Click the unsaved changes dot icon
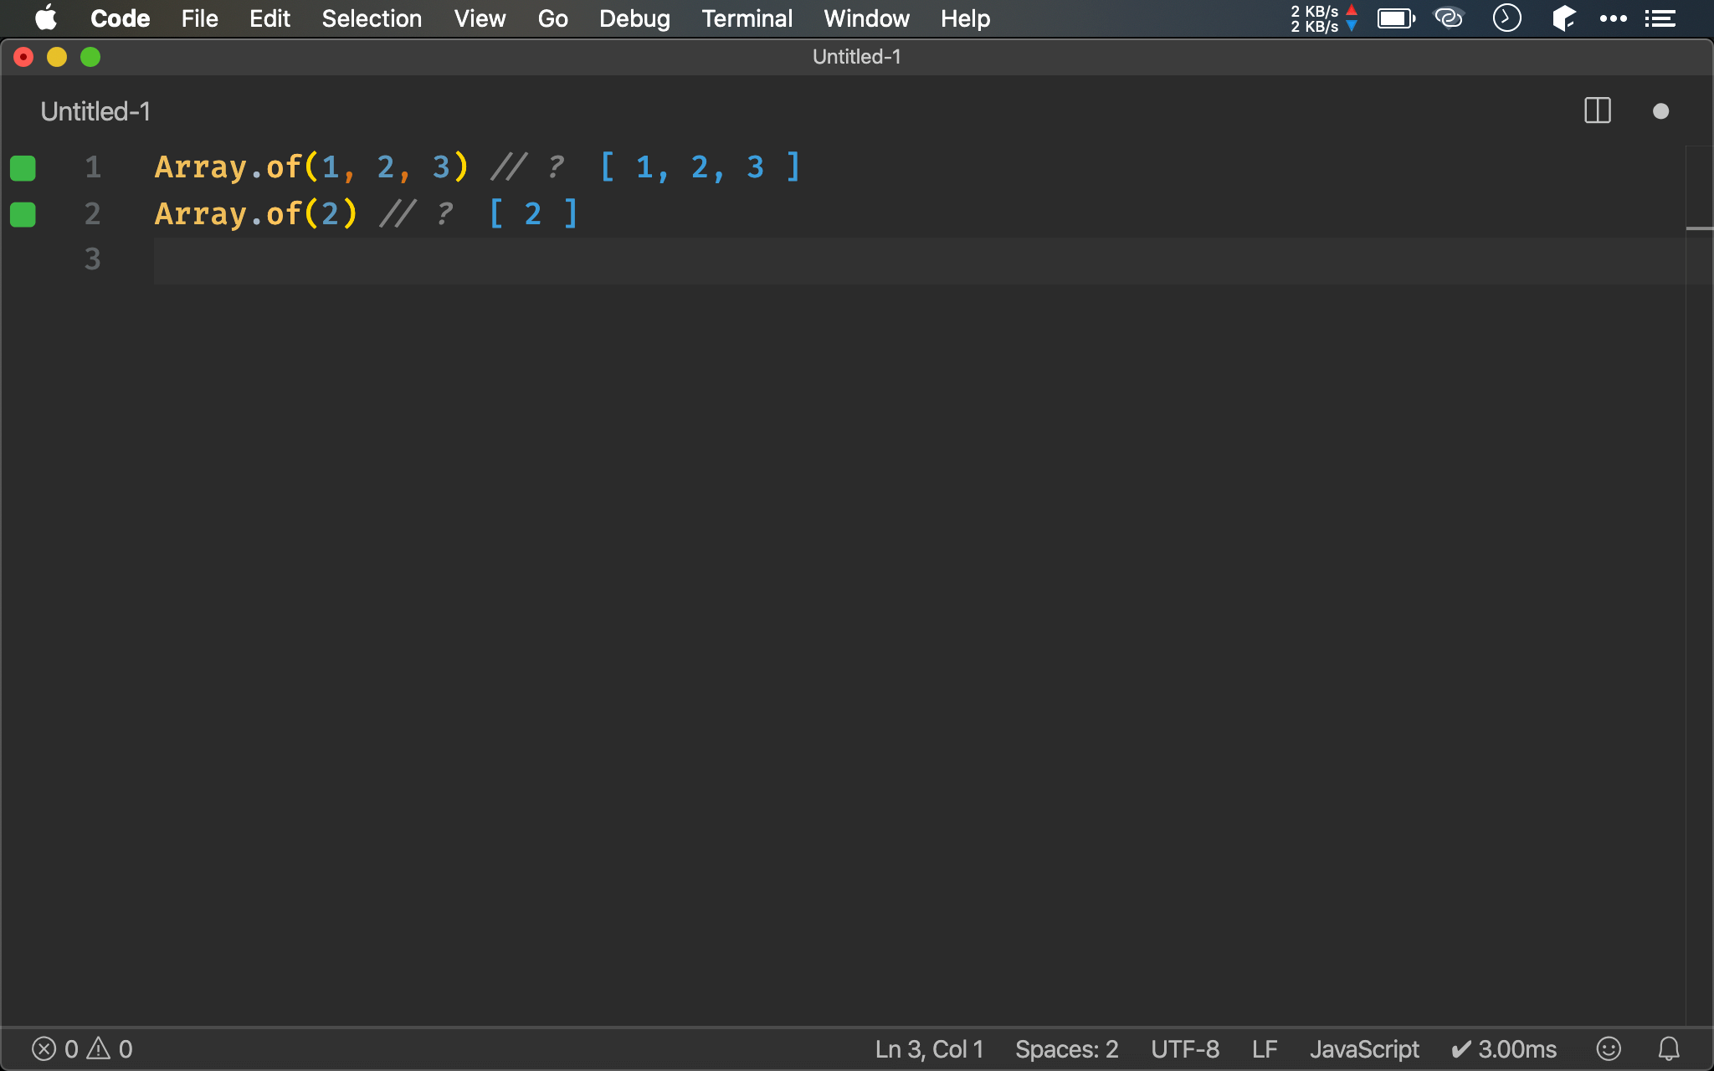This screenshot has height=1071, width=1714. [x=1660, y=111]
